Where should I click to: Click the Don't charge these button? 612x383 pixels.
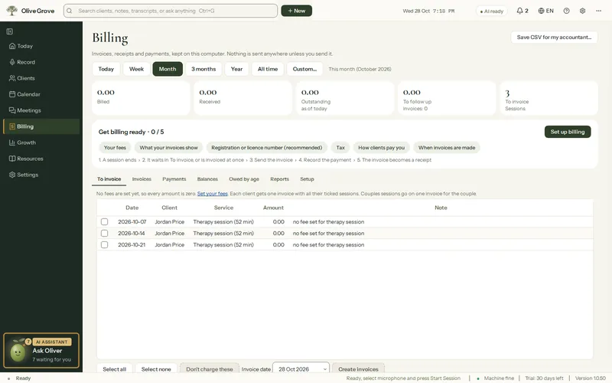[209, 369]
